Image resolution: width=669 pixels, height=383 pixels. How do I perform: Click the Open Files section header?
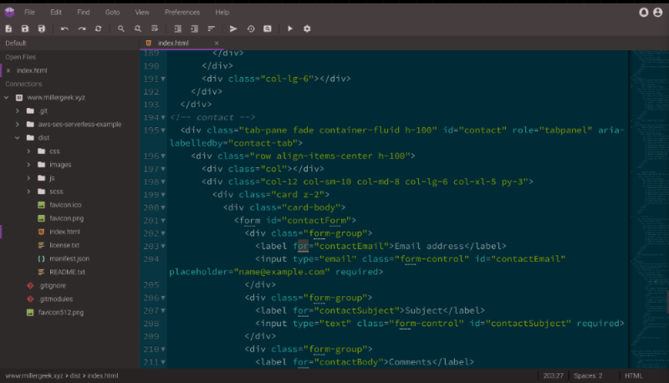[20, 57]
